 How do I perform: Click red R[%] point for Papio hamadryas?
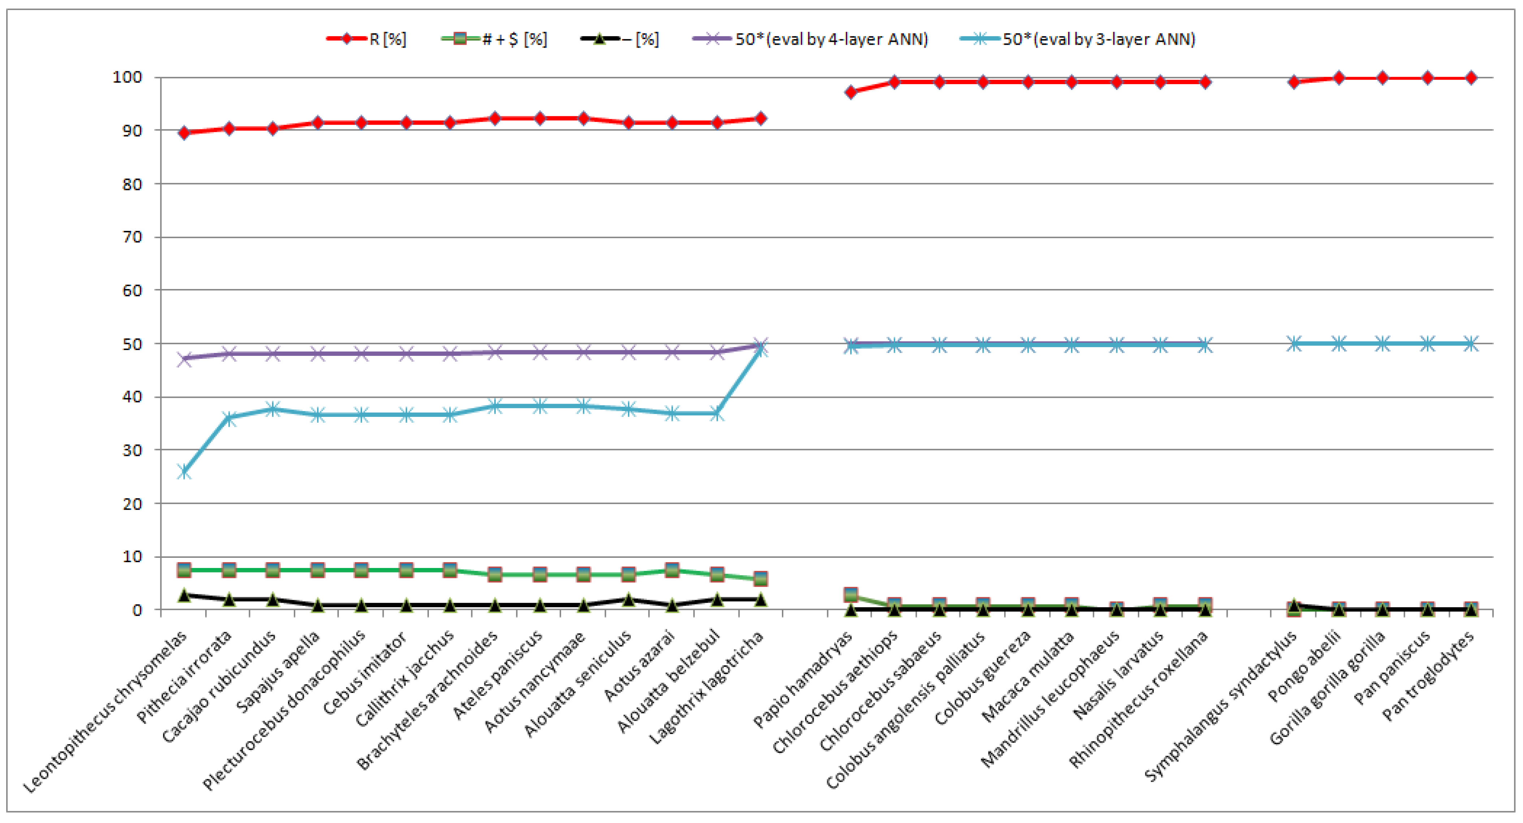(851, 92)
